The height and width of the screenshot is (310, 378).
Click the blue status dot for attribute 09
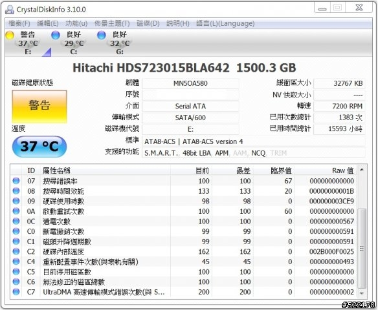coord(16,201)
